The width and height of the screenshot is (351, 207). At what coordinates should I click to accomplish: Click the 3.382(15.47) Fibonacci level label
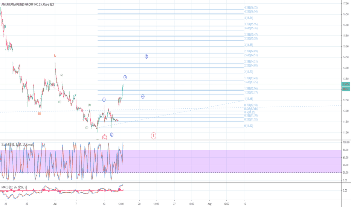[251, 35]
